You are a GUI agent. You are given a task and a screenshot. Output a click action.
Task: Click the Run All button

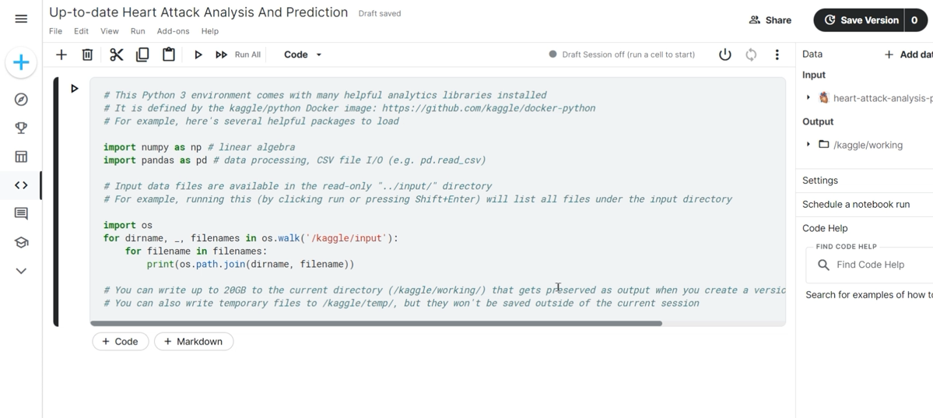coord(238,54)
